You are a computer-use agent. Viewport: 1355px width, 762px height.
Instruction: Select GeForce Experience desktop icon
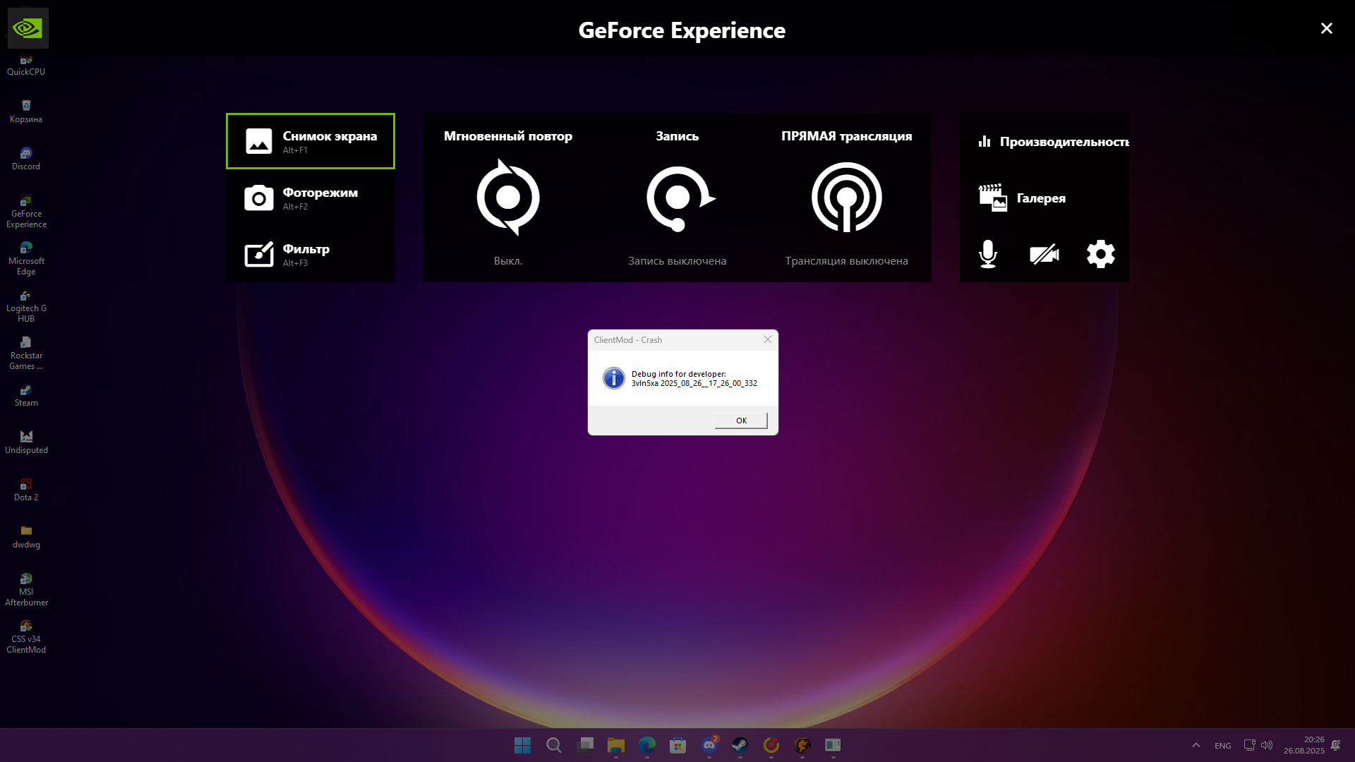coord(26,212)
